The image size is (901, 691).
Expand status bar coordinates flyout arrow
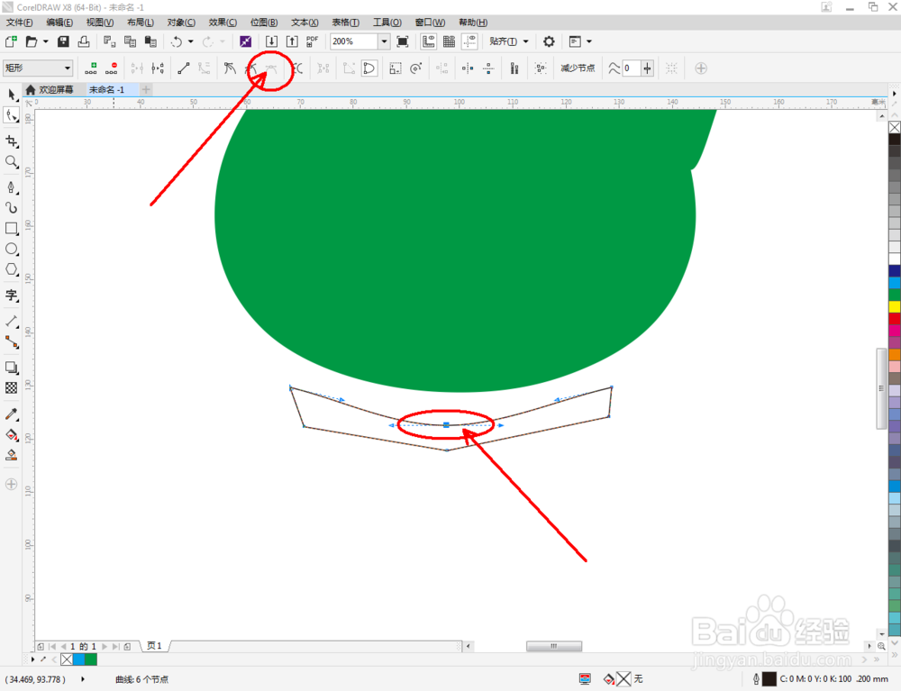(83, 679)
